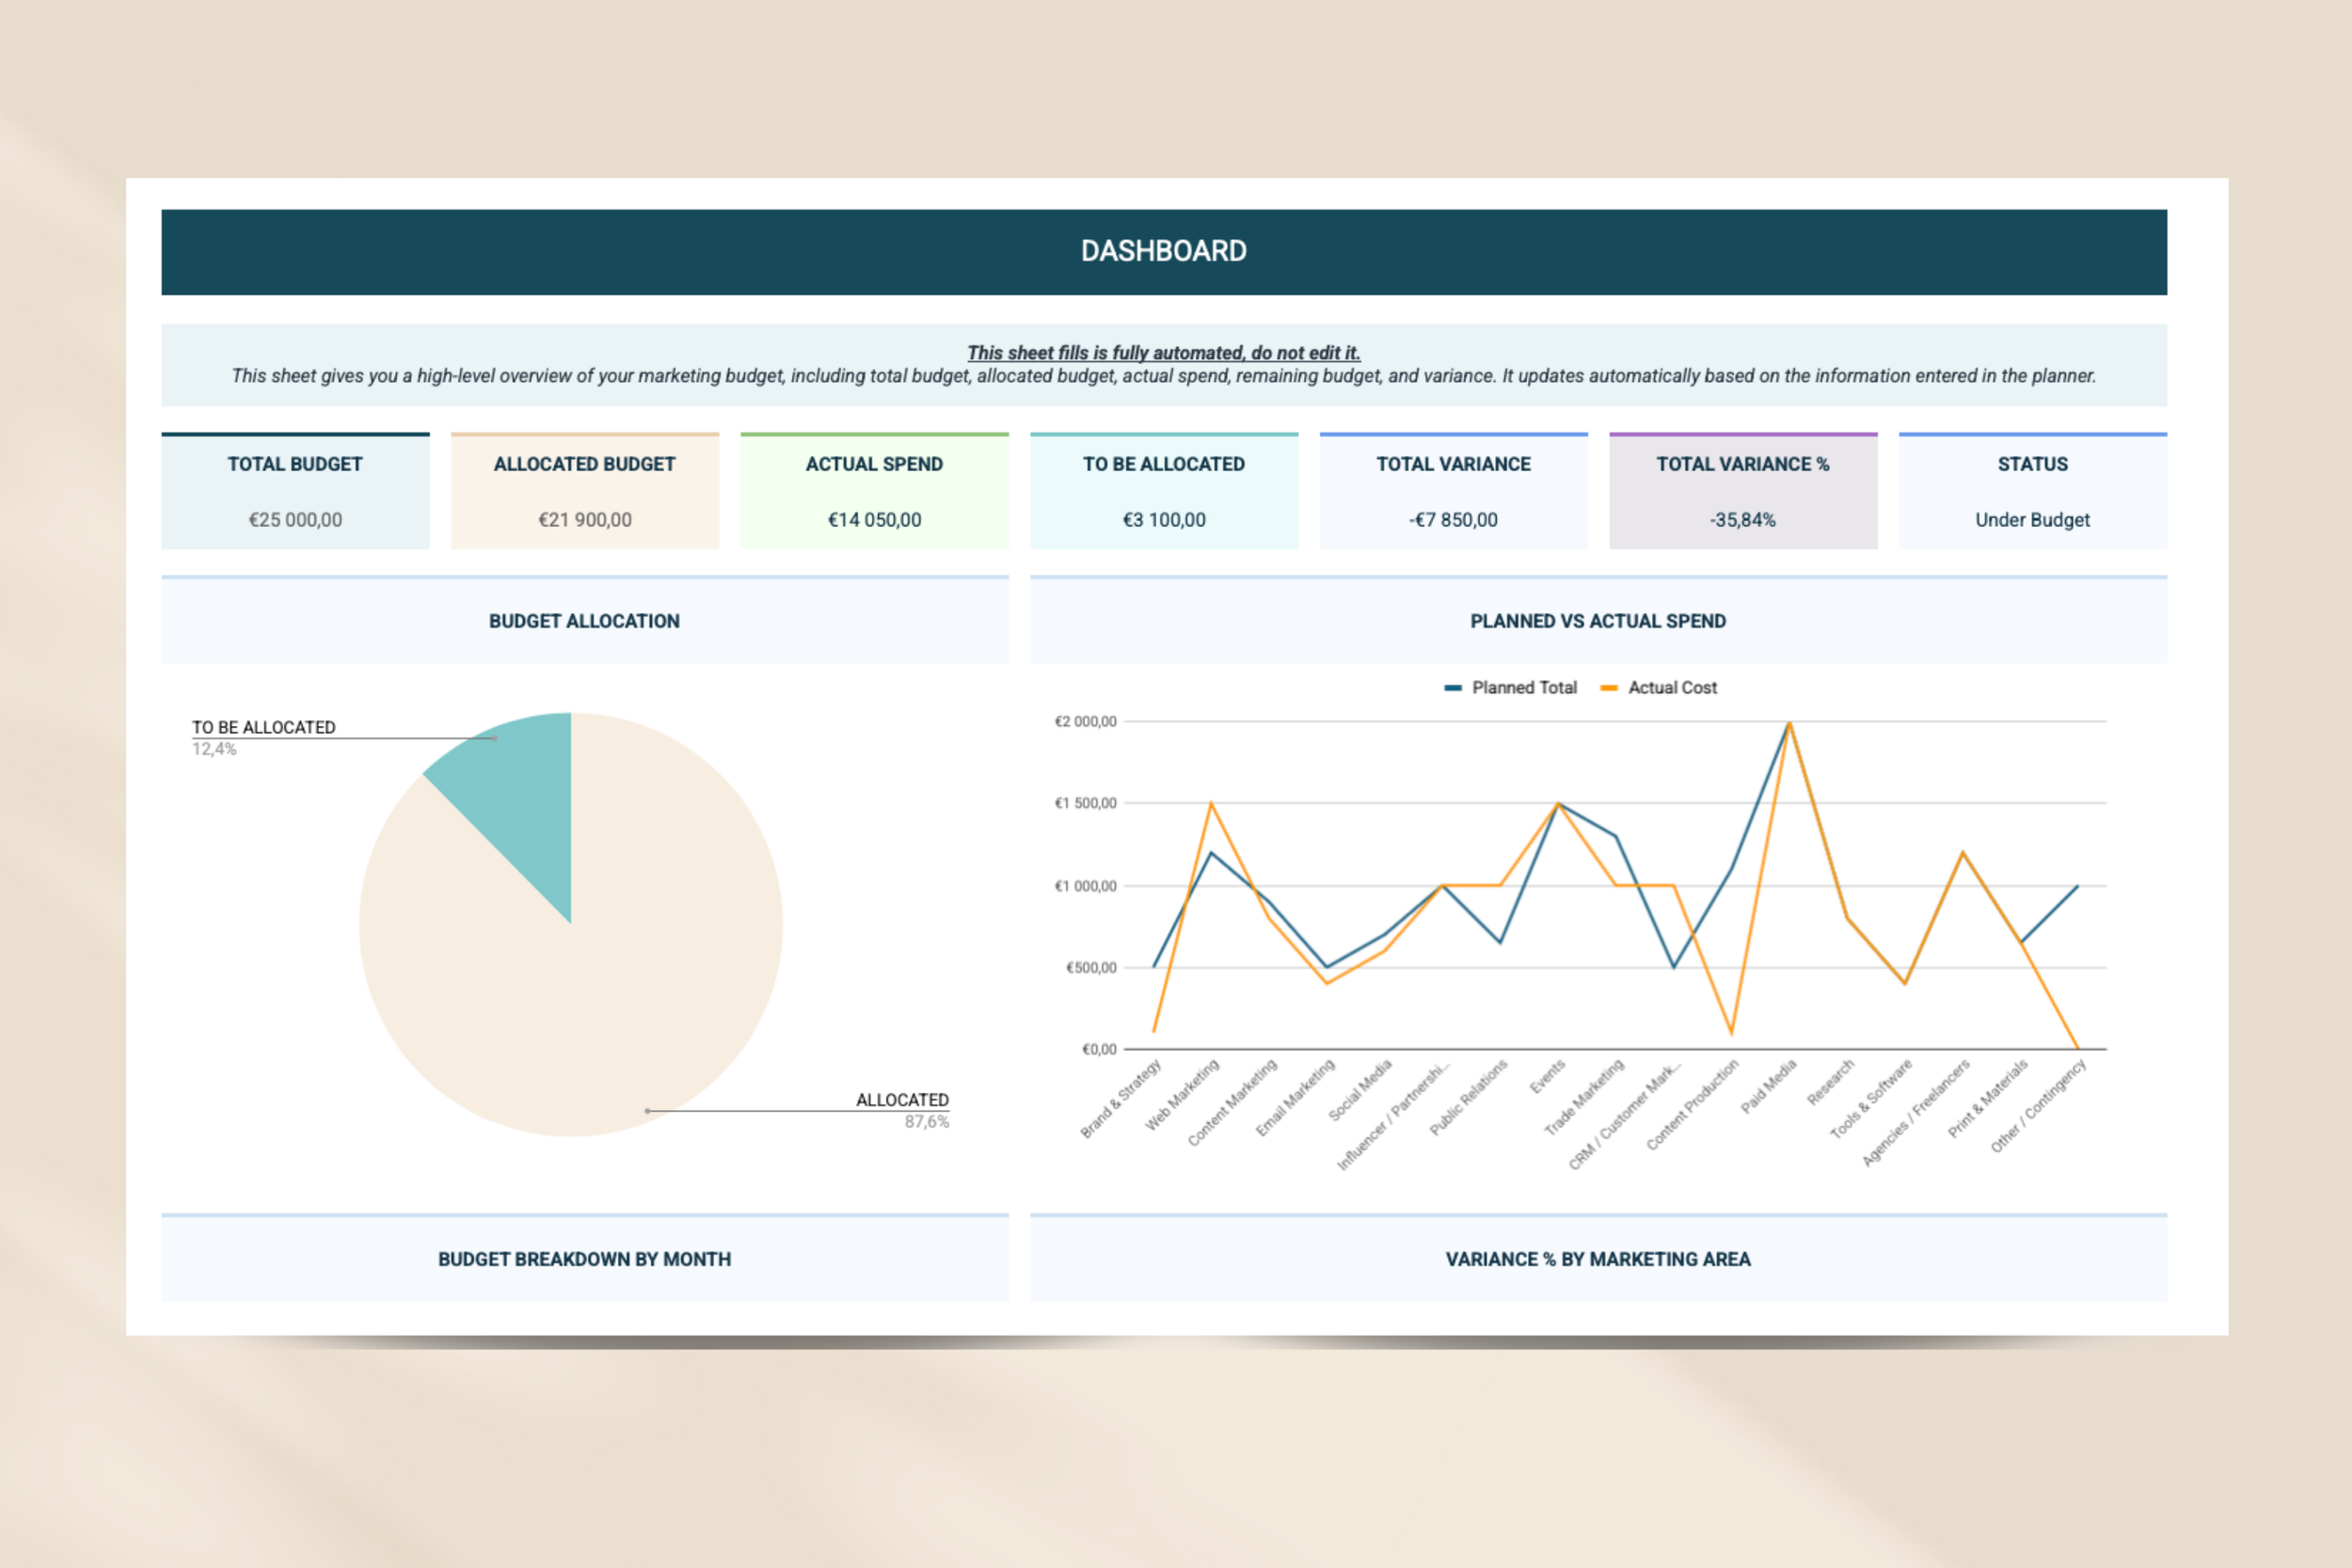The width and height of the screenshot is (2352, 1568).
Task: Select the STATUS card heading
Action: 2033,464
